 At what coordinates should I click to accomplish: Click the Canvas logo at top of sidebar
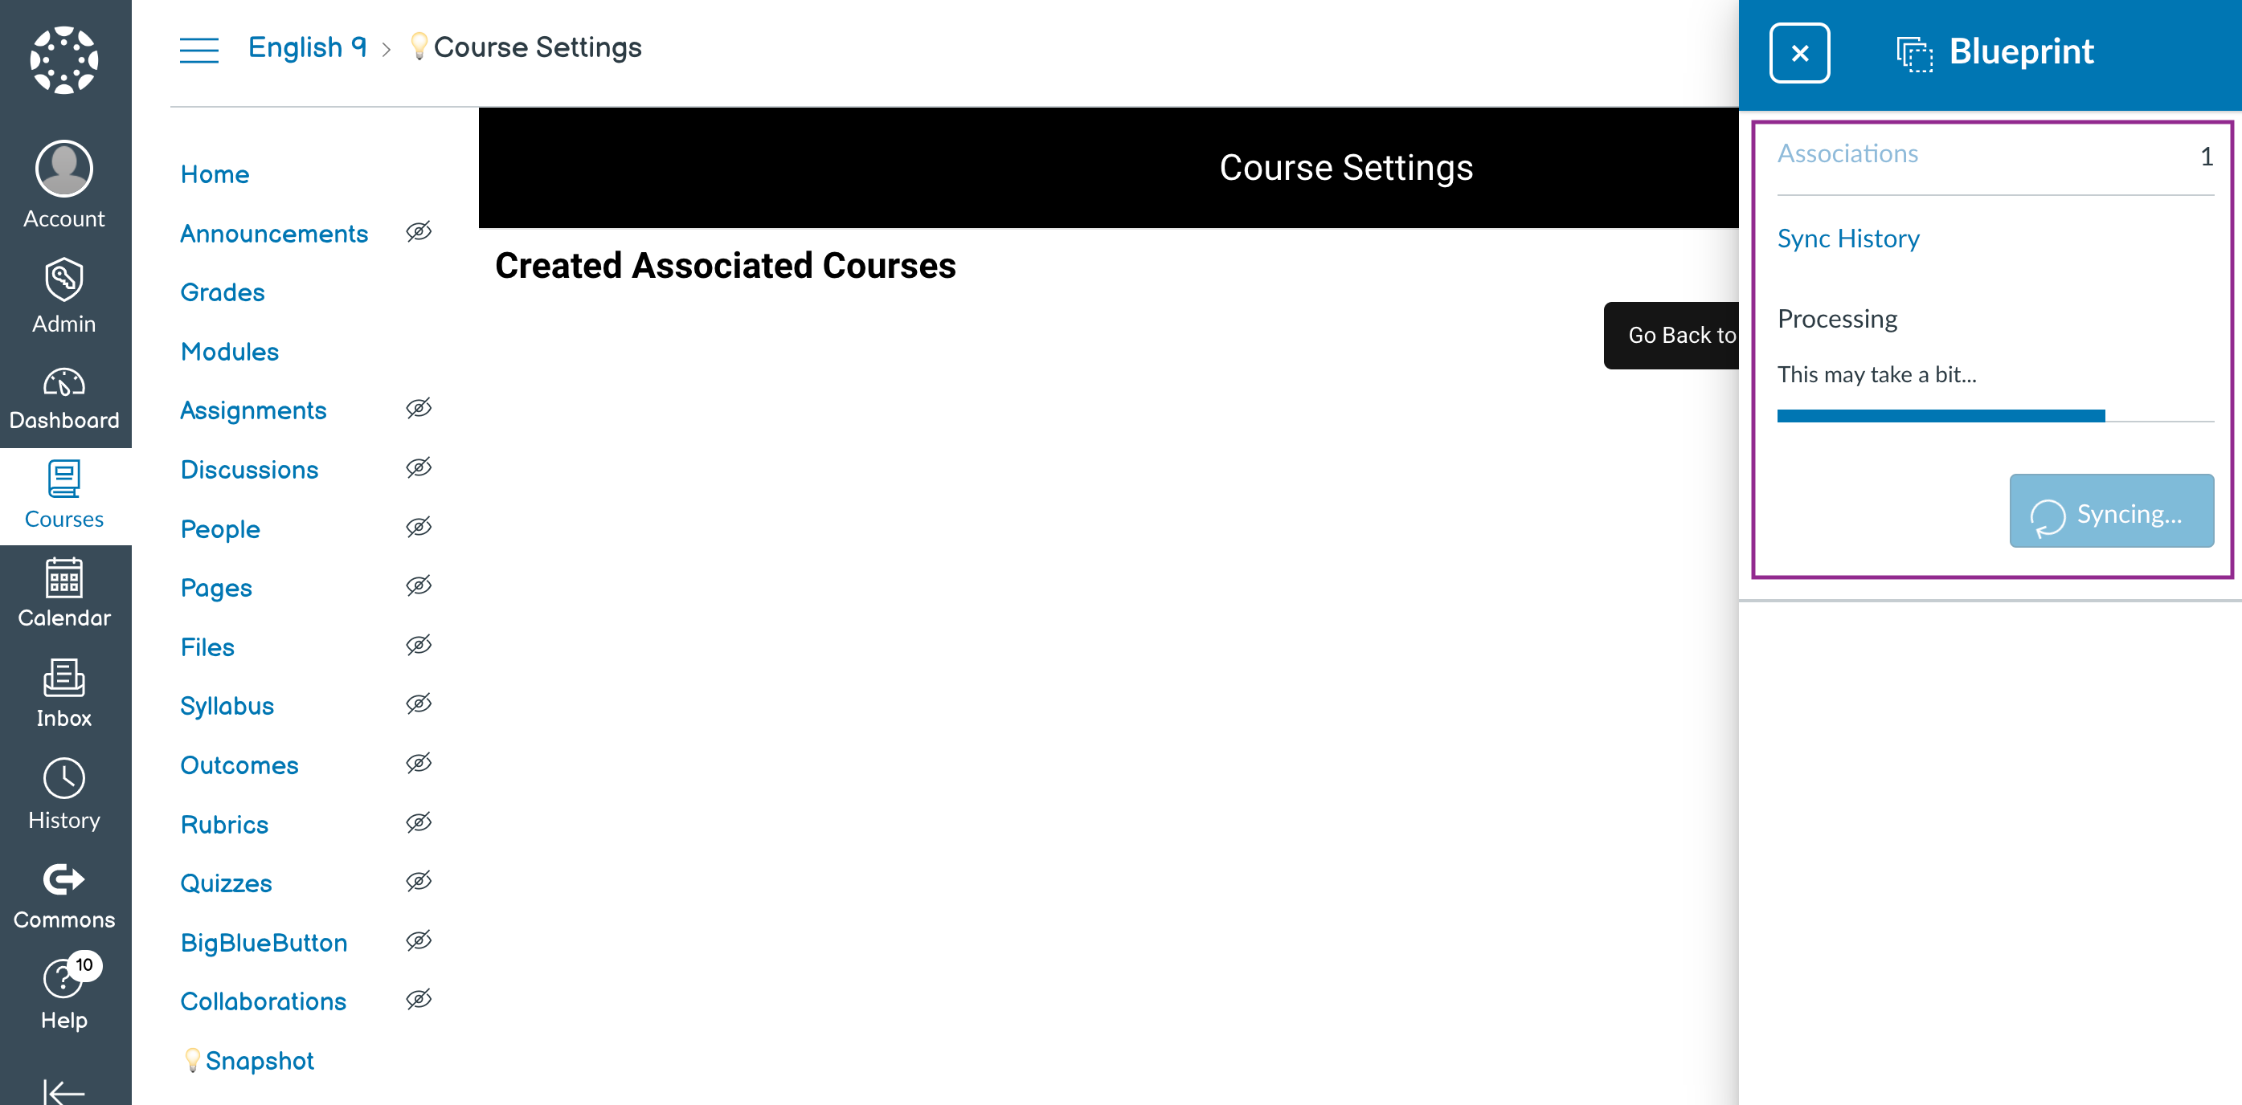point(63,60)
